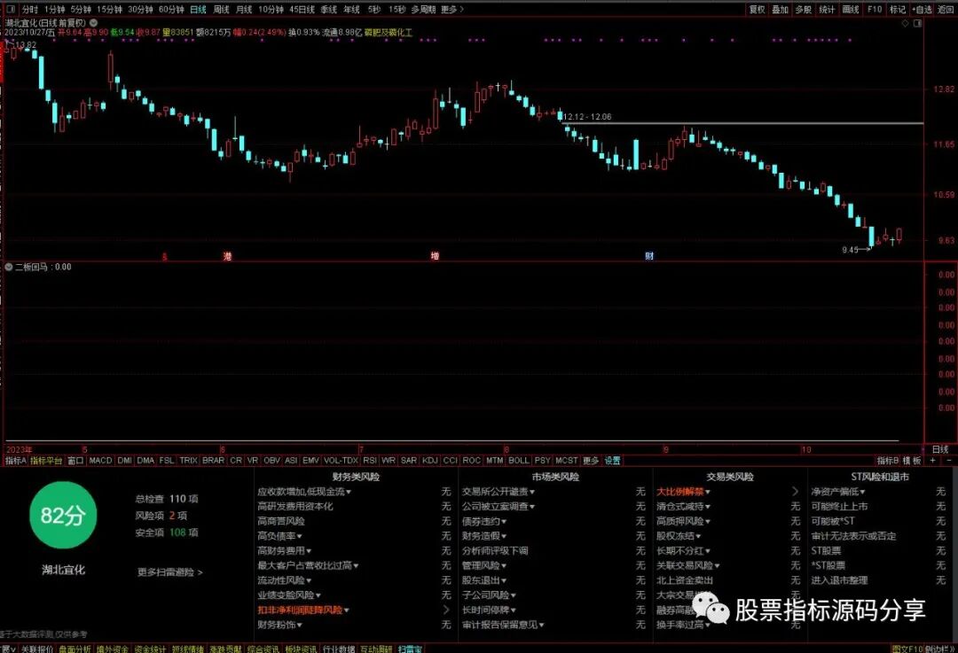
Task: Open 资金统计 bottom tab
Action: point(150,649)
